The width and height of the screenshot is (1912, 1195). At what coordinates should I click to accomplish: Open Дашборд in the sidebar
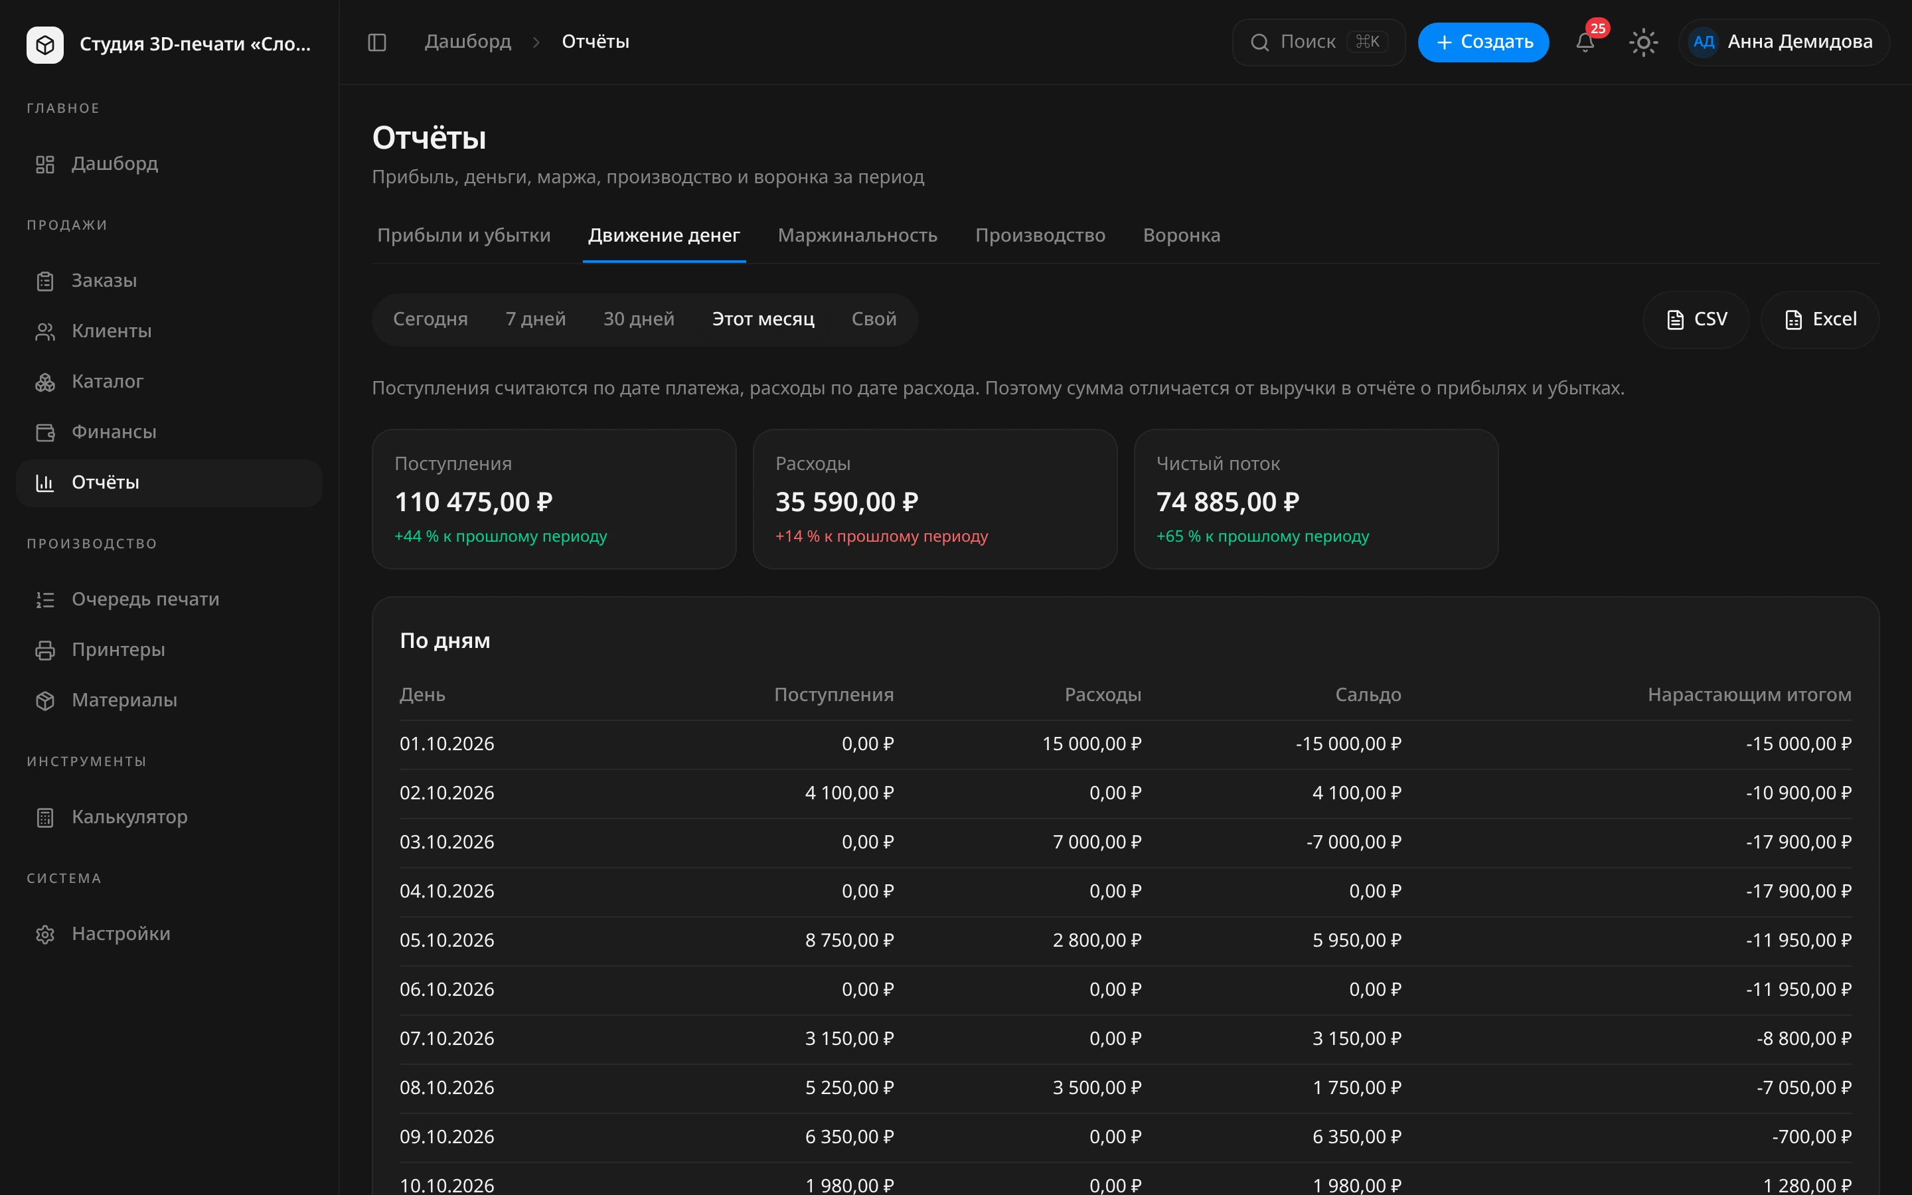(169, 163)
